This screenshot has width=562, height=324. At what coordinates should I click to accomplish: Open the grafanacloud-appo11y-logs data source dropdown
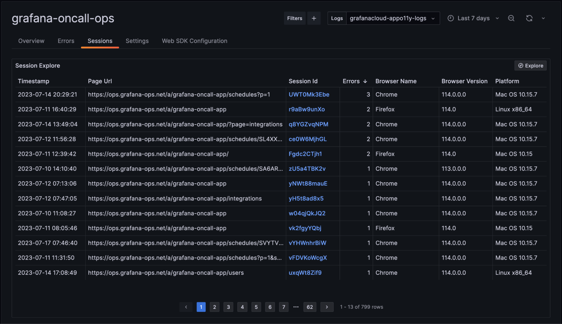point(392,18)
